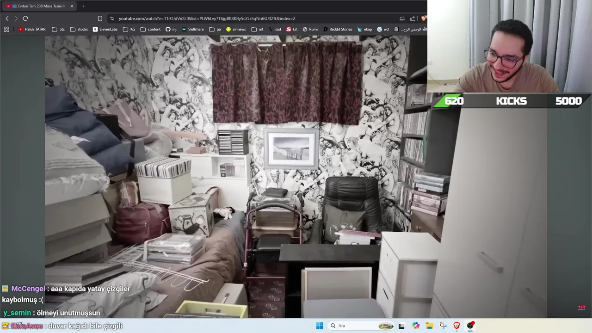This screenshot has width=592, height=333.
Task: Open the Lst bookmark
Action: pyautogui.click(x=292, y=29)
